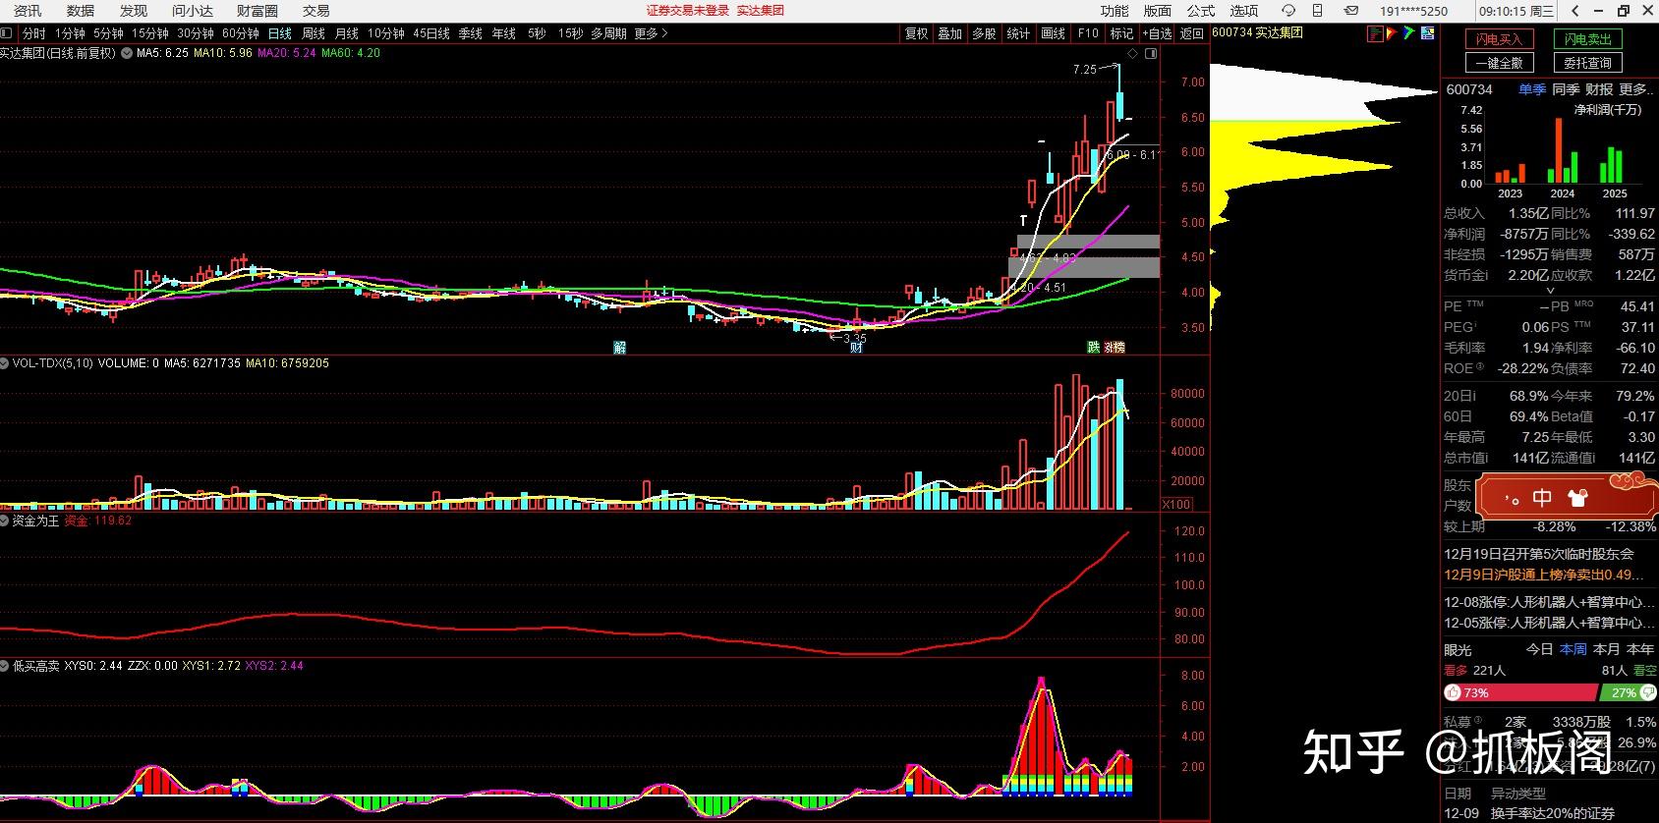This screenshot has height=823, width=1659.
Task: Toggle the diamond marker on main chart
Action: coord(1133,54)
